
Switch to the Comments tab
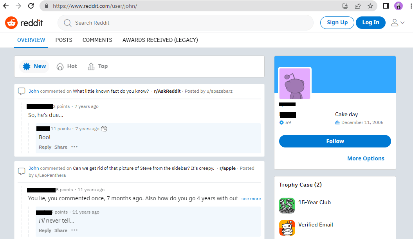(97, 40)
